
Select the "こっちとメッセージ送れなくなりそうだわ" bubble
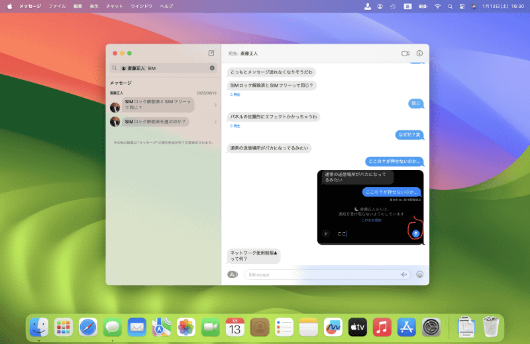272,72
